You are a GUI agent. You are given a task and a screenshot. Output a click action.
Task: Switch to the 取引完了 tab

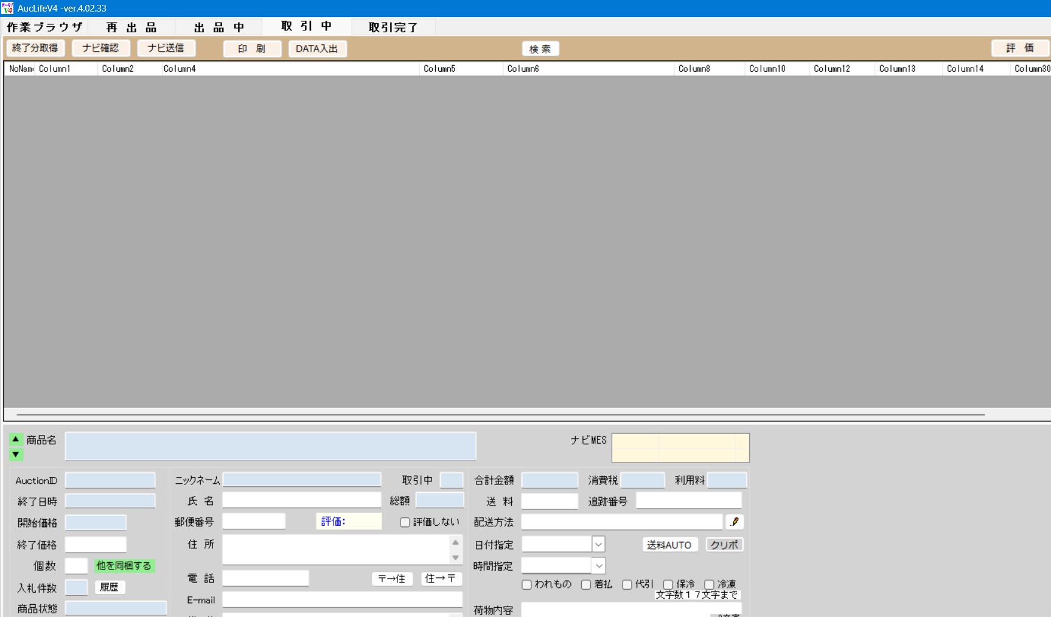click(x=393, y=27)
